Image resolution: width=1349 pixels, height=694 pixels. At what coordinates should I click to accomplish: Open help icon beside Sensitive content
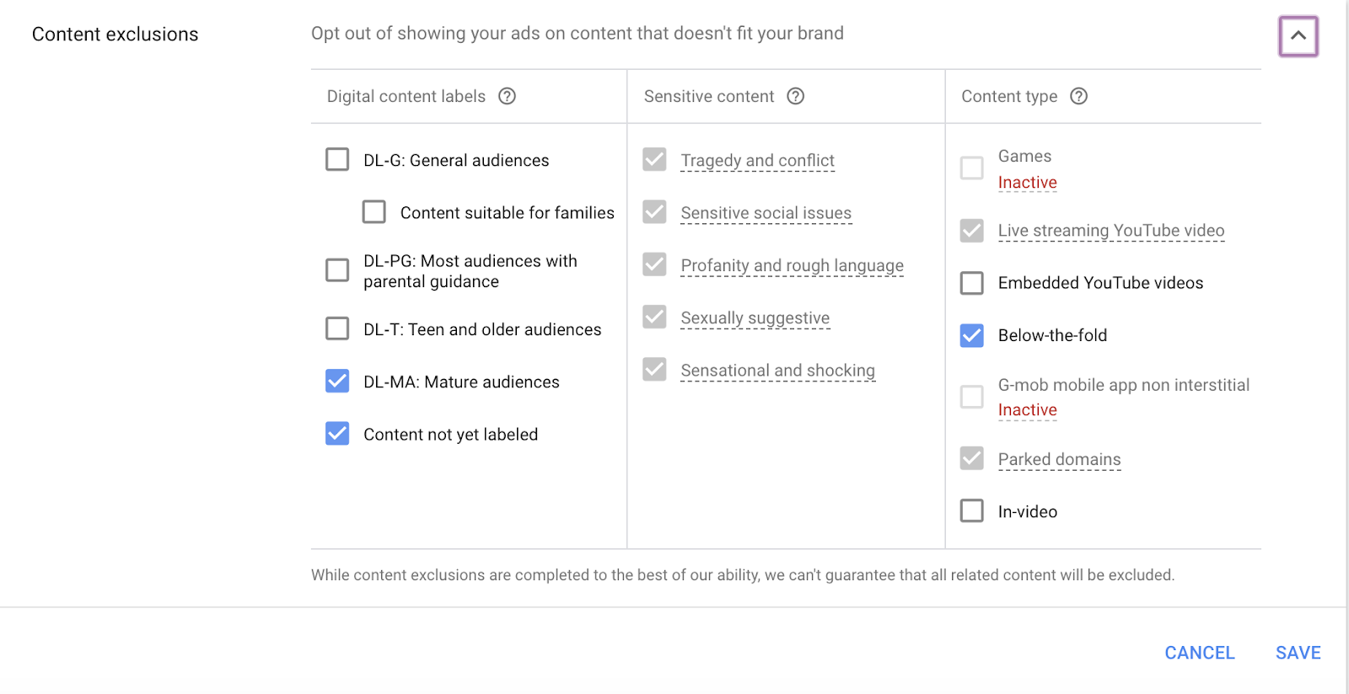pyautogui.click(x=795, y=96)
